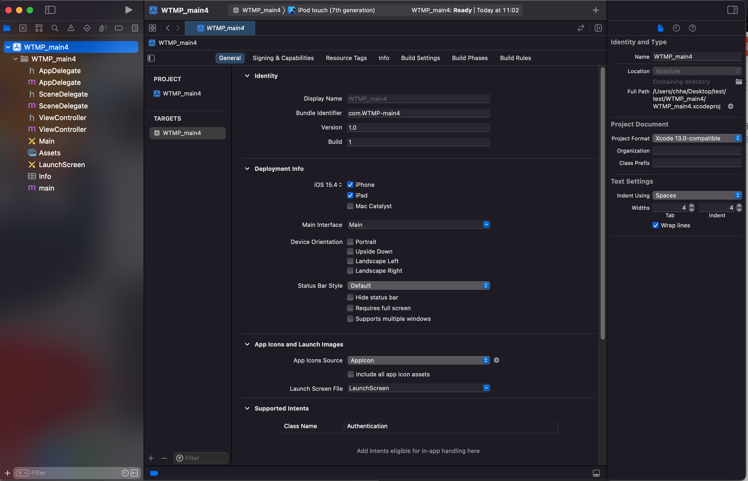Screen dimensions: 748x481
Task: Toggle the debug area at bottom right
Action: 596,473
